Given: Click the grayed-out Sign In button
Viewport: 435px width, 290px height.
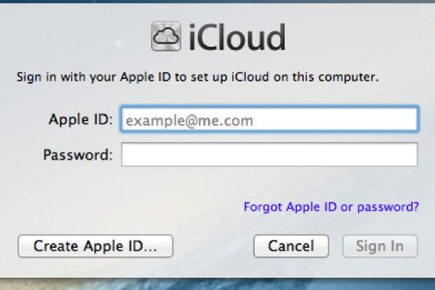Looking at the screenshot, I should pyautogui.click(x=380, y=246).
